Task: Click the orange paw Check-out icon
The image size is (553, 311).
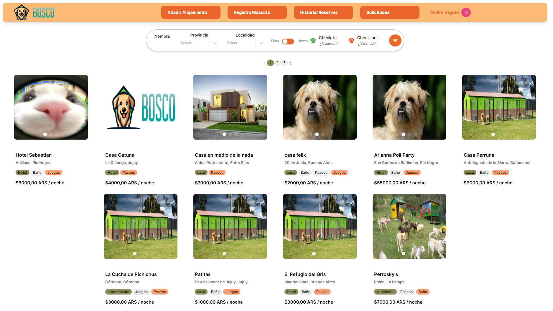Action: [351, 40]
